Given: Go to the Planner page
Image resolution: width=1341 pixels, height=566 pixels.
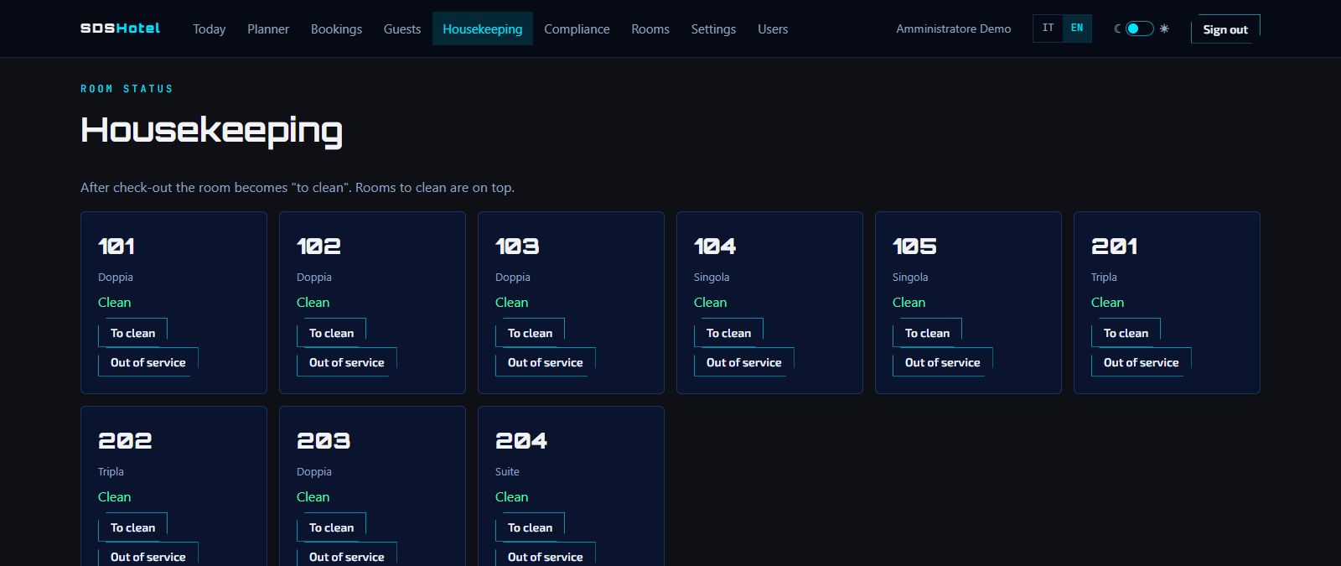Looking at the screenshot, I should point(268,29).
